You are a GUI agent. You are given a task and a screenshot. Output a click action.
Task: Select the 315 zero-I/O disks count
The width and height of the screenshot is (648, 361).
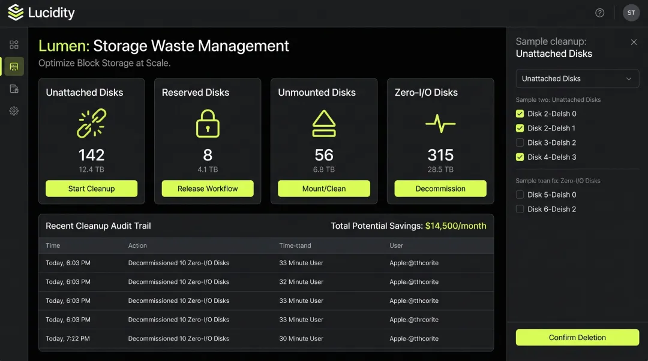(440, 155)
